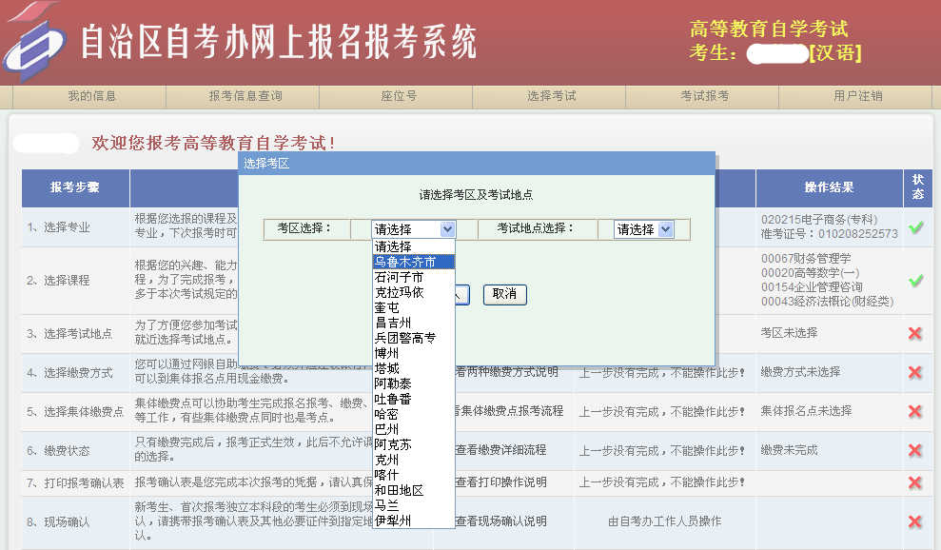
Task: Click the red X icon for 选择考试地点
Action: point(914,333)
